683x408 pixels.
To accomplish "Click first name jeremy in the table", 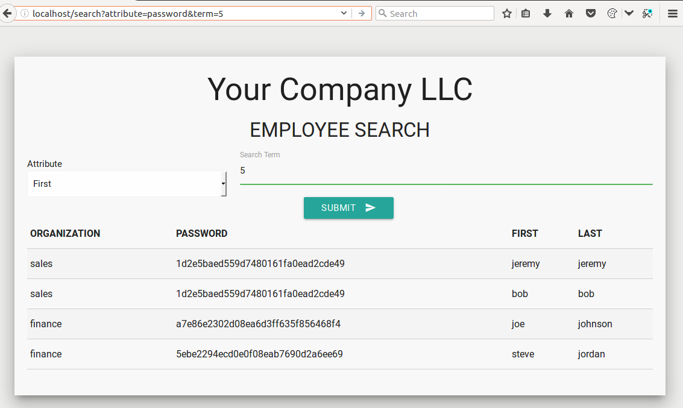I will 526,264.
